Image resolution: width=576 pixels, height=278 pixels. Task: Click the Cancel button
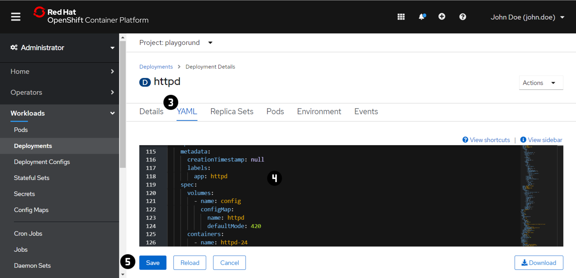tap(229, 263)
